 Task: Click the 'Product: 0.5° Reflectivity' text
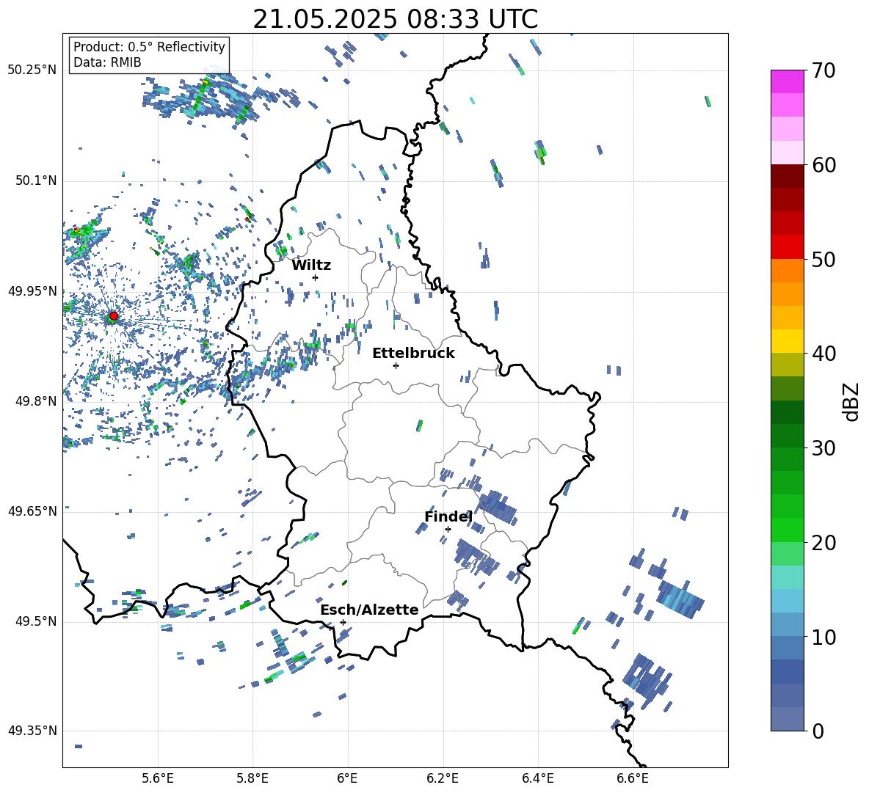[149, 47]
